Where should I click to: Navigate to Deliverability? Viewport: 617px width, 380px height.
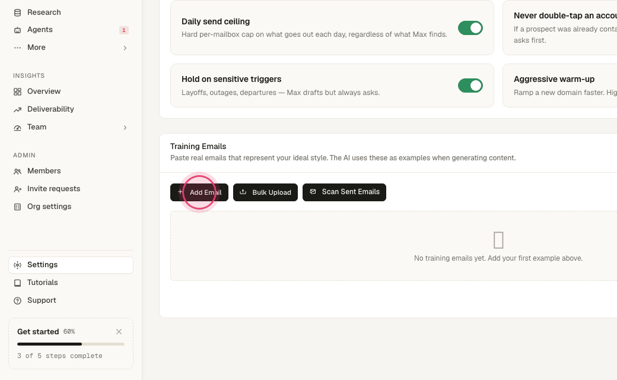(71, 109)
